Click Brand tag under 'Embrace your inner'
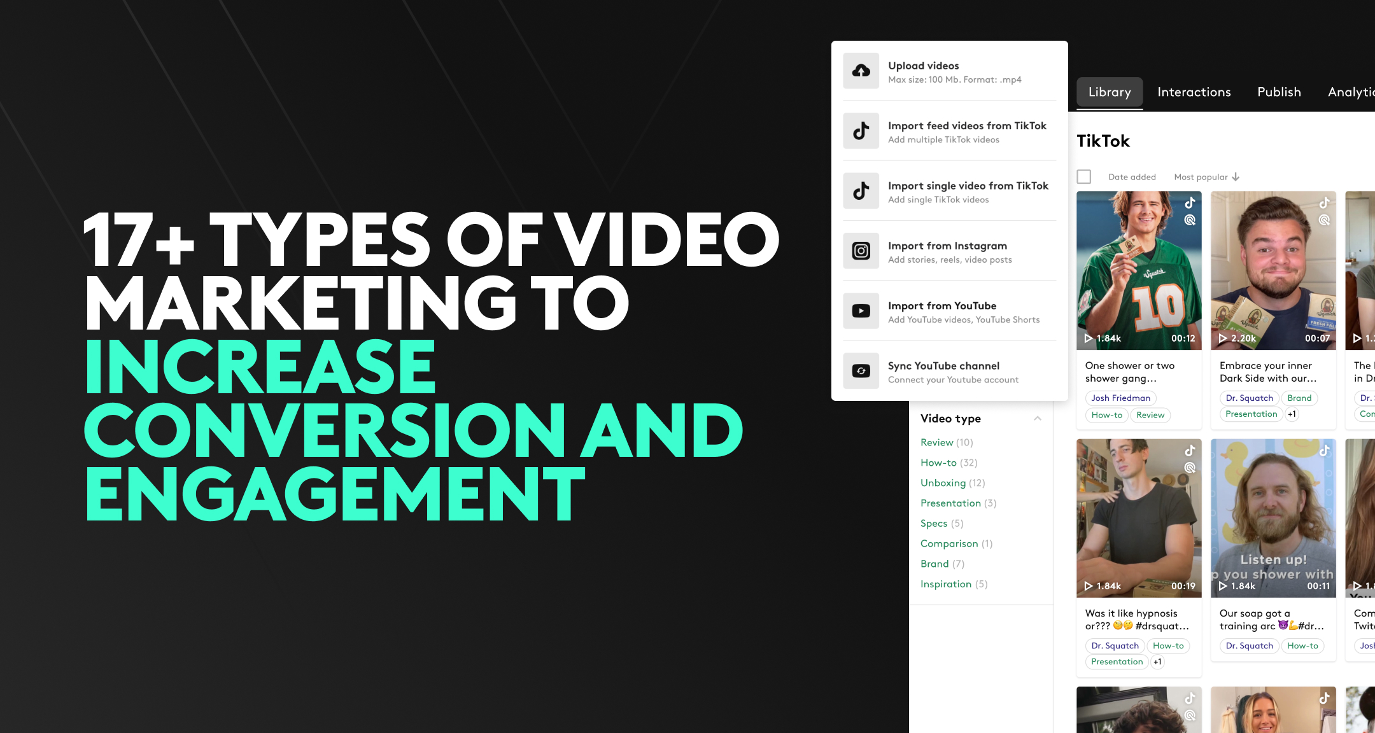Screen dimensions: 1375x733 coord(1299,398)
